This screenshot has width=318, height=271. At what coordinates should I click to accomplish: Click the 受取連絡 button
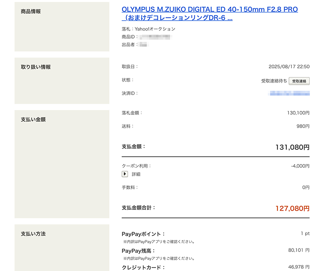coord(299,81)
